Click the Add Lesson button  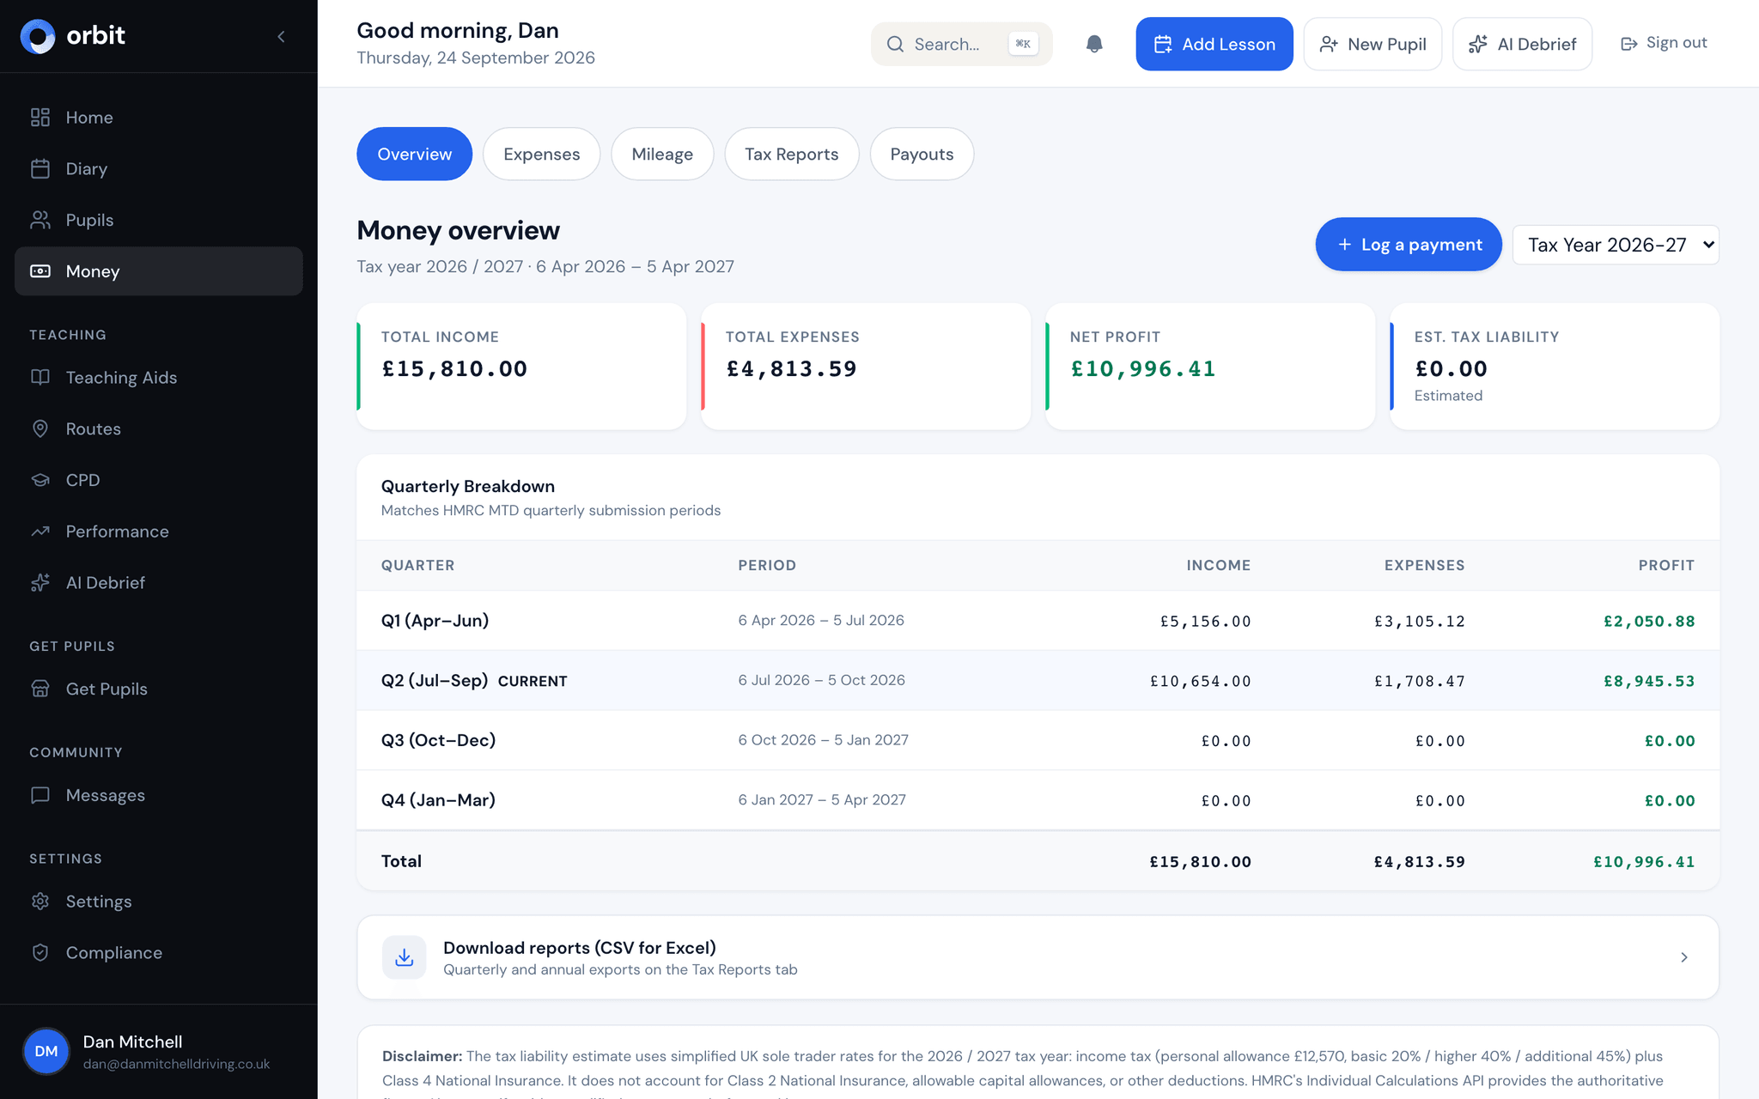click(1214, 44)
